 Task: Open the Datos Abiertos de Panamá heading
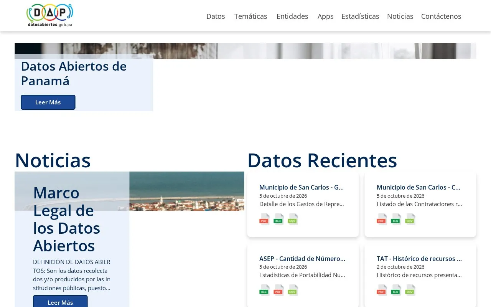pos(74,73)
